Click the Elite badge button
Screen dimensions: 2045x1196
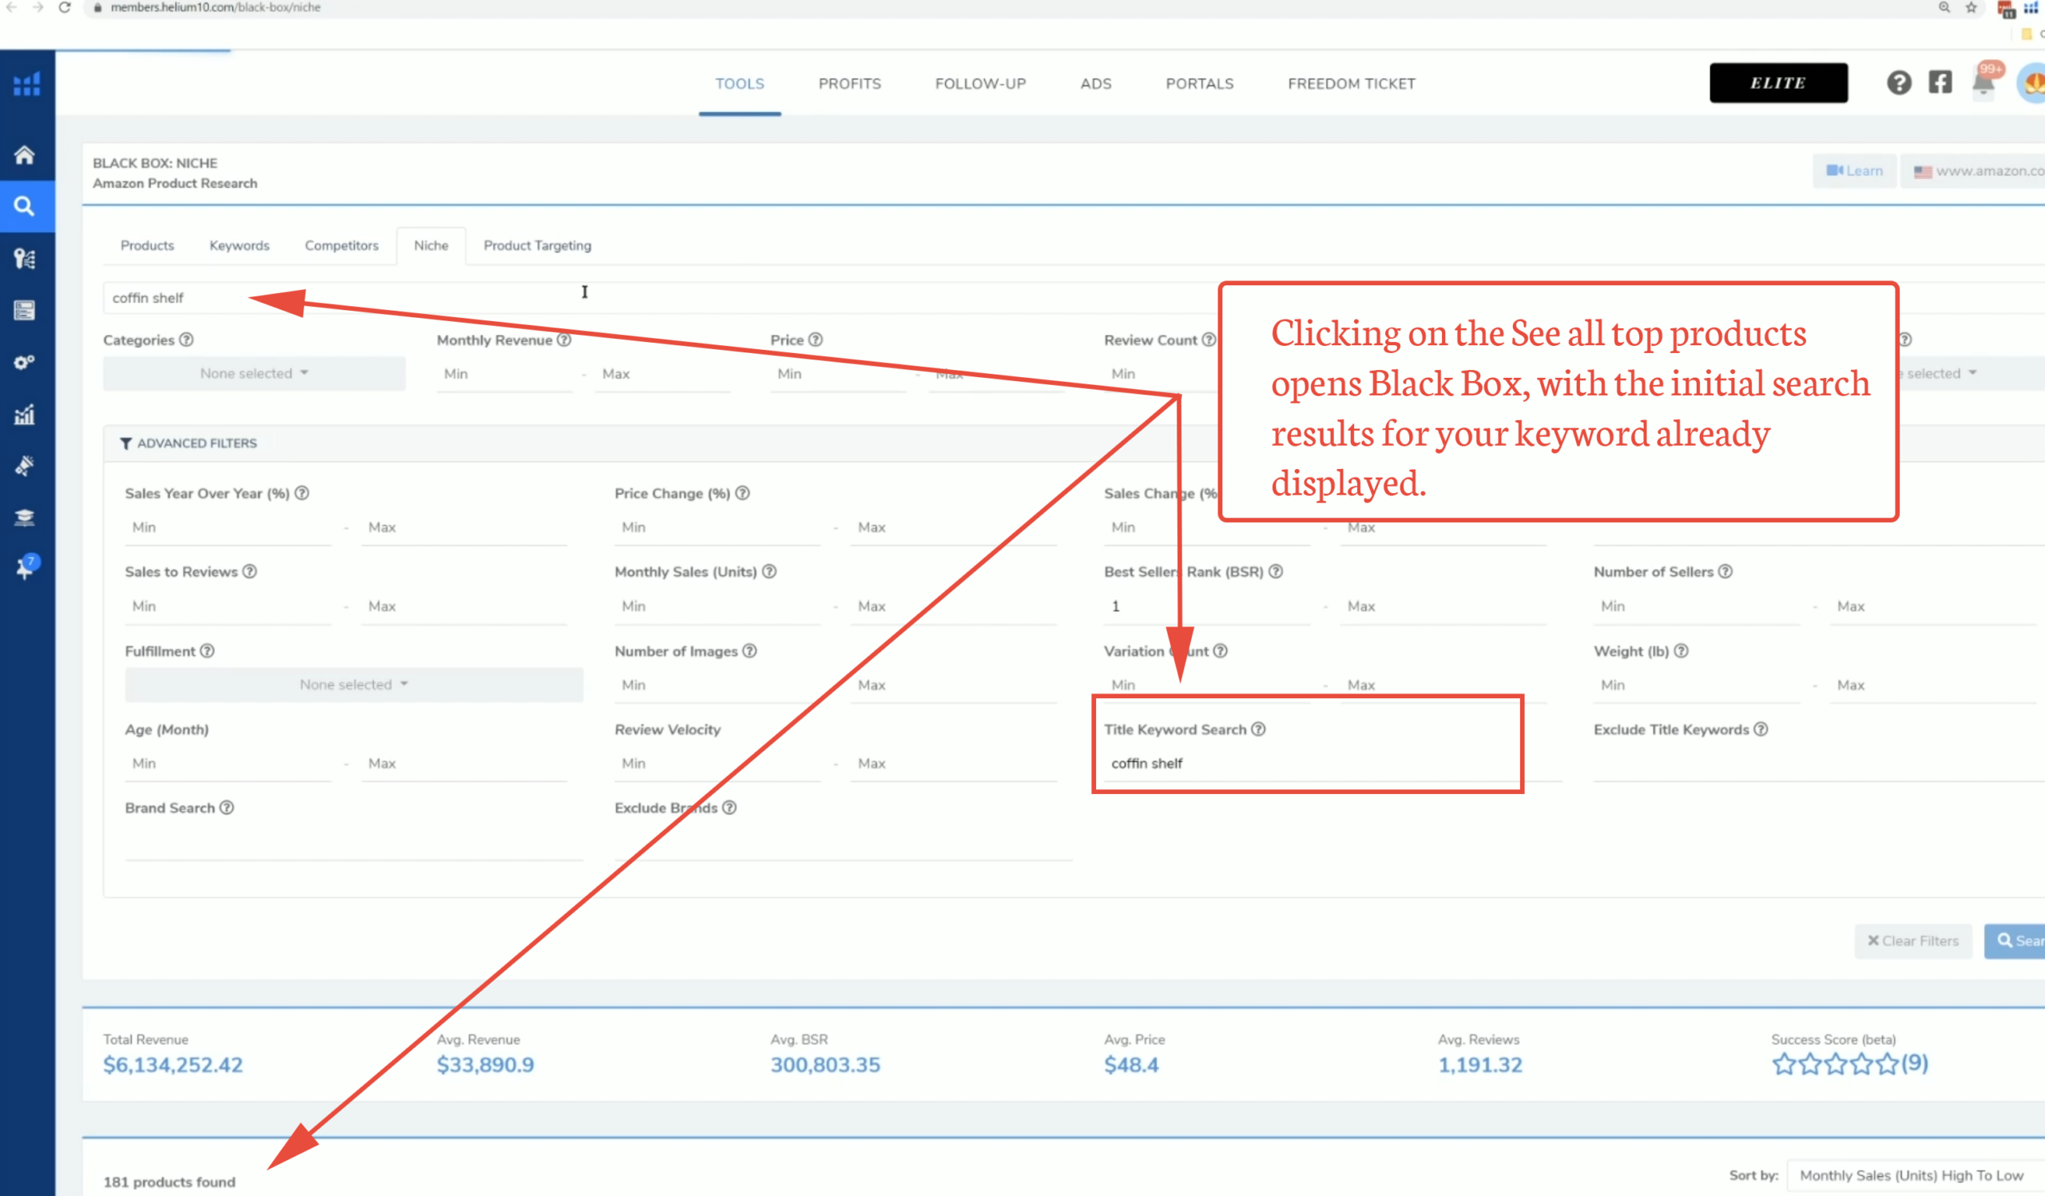1777,83
